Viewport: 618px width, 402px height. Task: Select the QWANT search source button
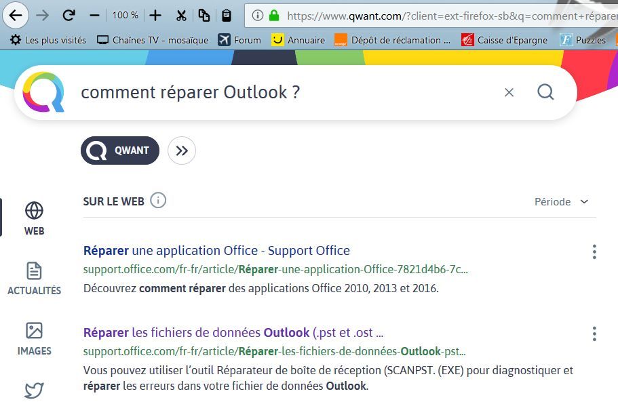click(120, 150)
